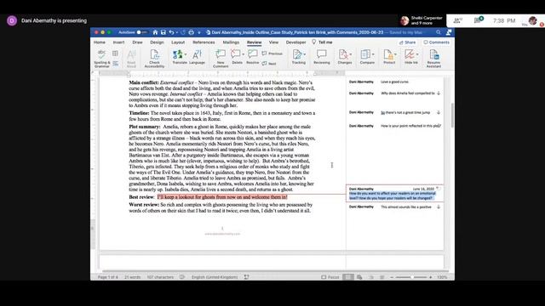Launch Resume Assistant
The image size is (545, 306).
pyautogui.click(x=433, y=59)
